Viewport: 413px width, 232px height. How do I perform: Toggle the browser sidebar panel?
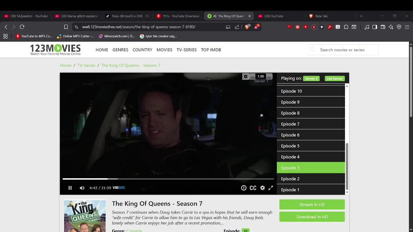click(x=375, y=27)
